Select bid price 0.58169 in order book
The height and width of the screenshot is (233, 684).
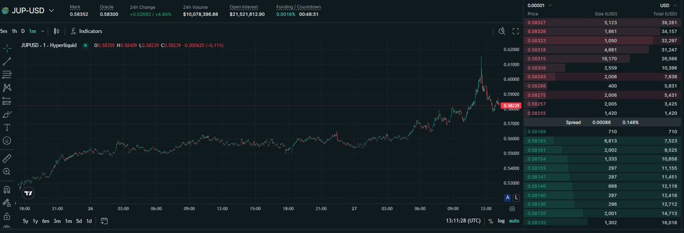click(536, 132)
